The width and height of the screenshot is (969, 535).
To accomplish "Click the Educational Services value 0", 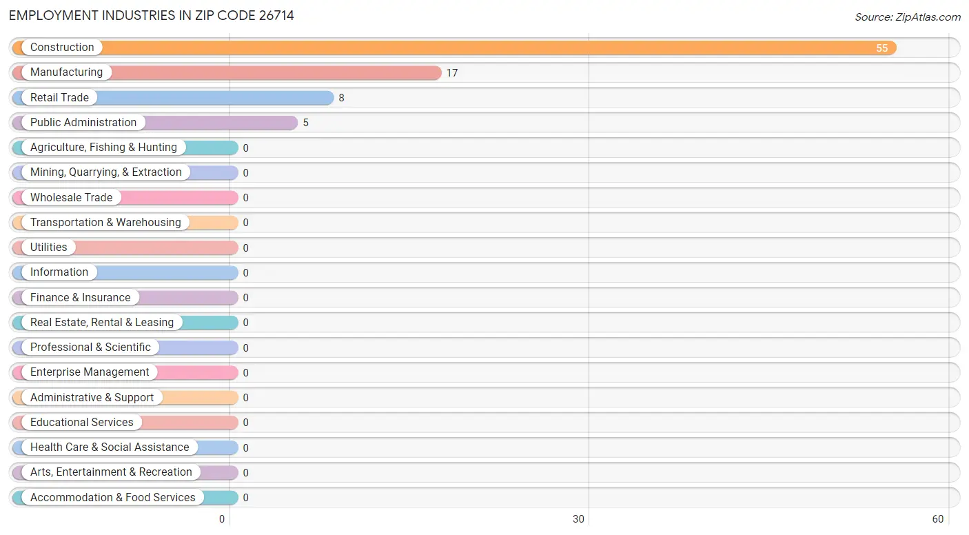I will pos(245,423).
